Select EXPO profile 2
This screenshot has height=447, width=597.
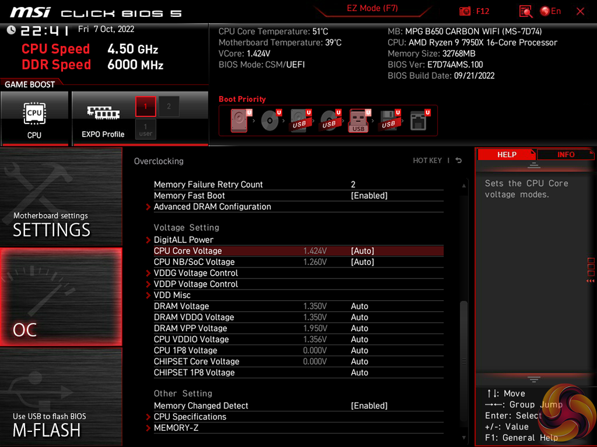coord(169,107)
